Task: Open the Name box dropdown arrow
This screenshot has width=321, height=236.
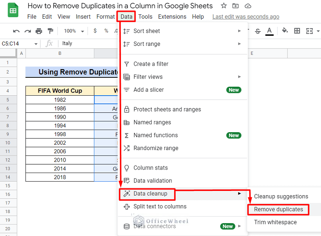Action: pos(36,44)
